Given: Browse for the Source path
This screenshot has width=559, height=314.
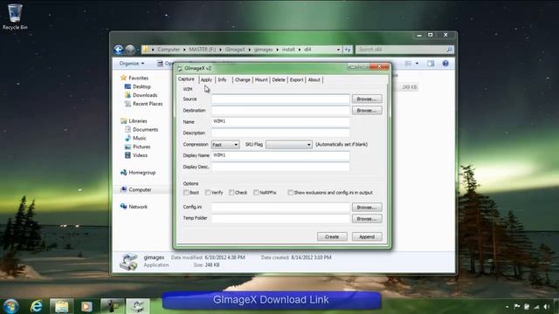Looking at the screenshot, I should pos(367,99).
